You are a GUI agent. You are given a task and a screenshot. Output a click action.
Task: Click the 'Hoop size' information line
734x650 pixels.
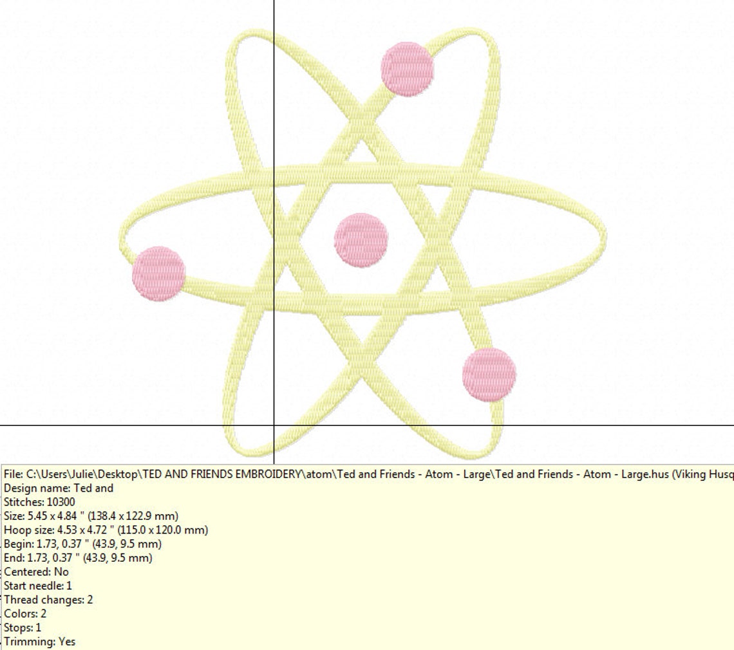click(x=106, y=530)
